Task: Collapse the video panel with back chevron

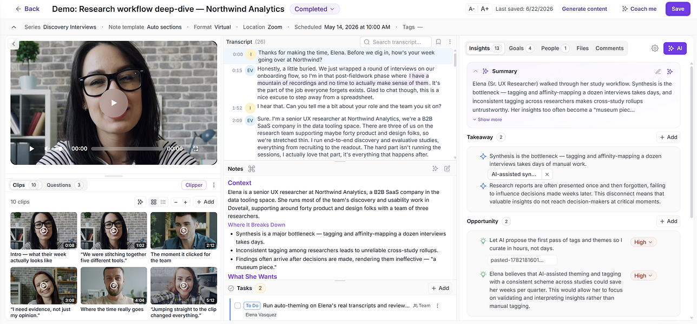Action: [14, 44]
